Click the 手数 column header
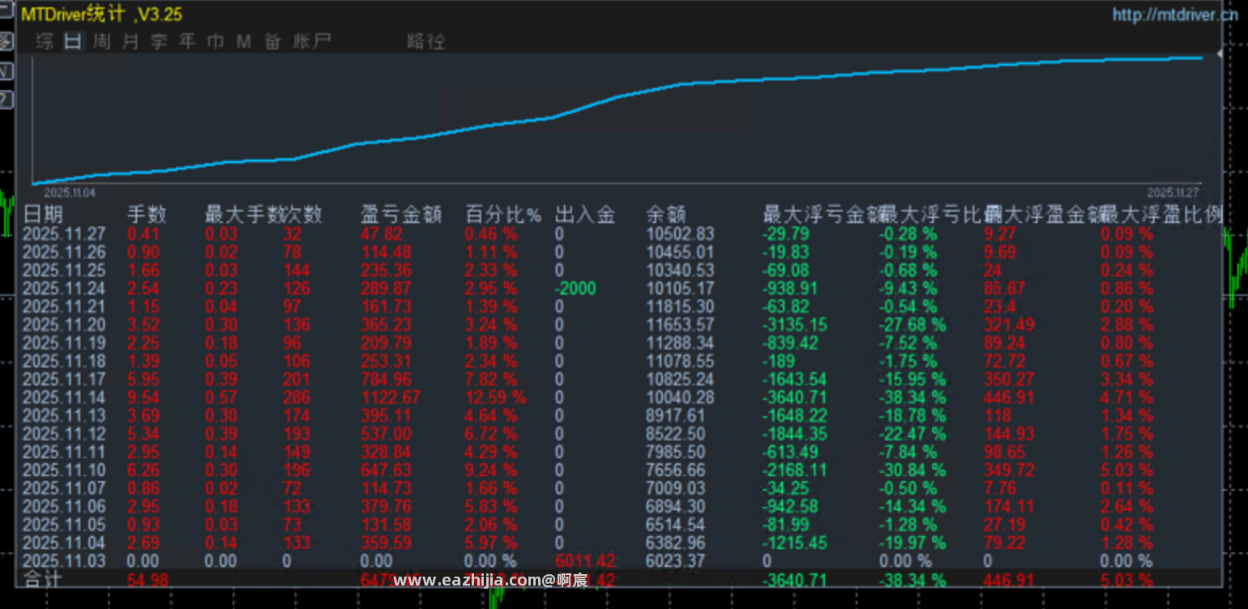This screenshot has width=1248, height=609. click(x=147, y=215)
